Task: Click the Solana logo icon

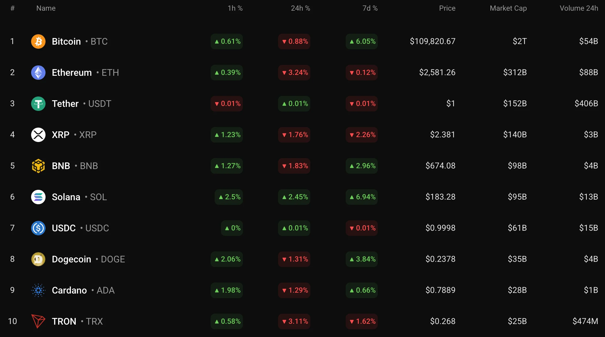Action: click(x=38, y=197)
